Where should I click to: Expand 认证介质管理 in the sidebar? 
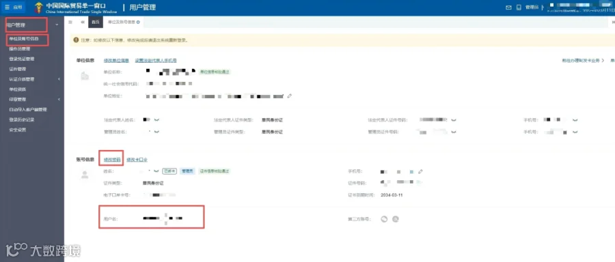point(59,79)
